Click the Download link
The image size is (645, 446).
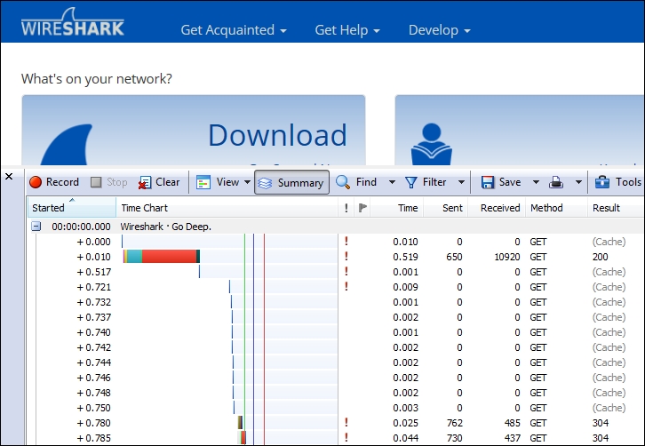point(278,135)
